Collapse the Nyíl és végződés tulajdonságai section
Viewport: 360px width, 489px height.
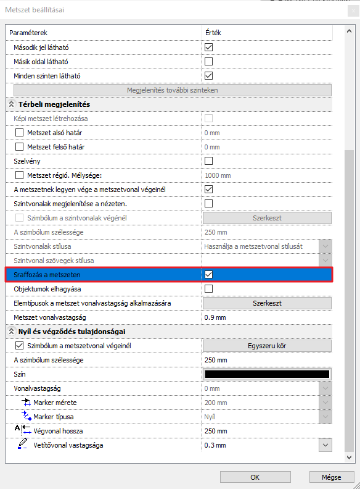[x=11, y=331]
